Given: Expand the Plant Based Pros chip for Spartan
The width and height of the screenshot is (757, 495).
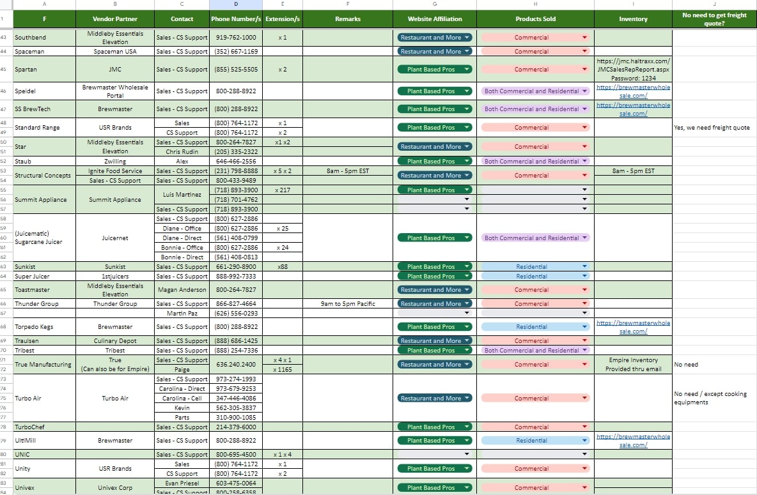Looking at the screenshot, I should pos(435,70).
